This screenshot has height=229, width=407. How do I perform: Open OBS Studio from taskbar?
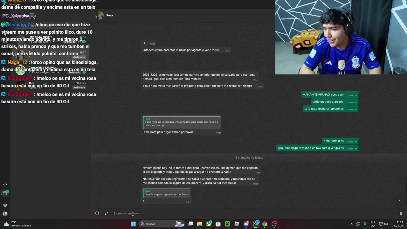(274, 224)
